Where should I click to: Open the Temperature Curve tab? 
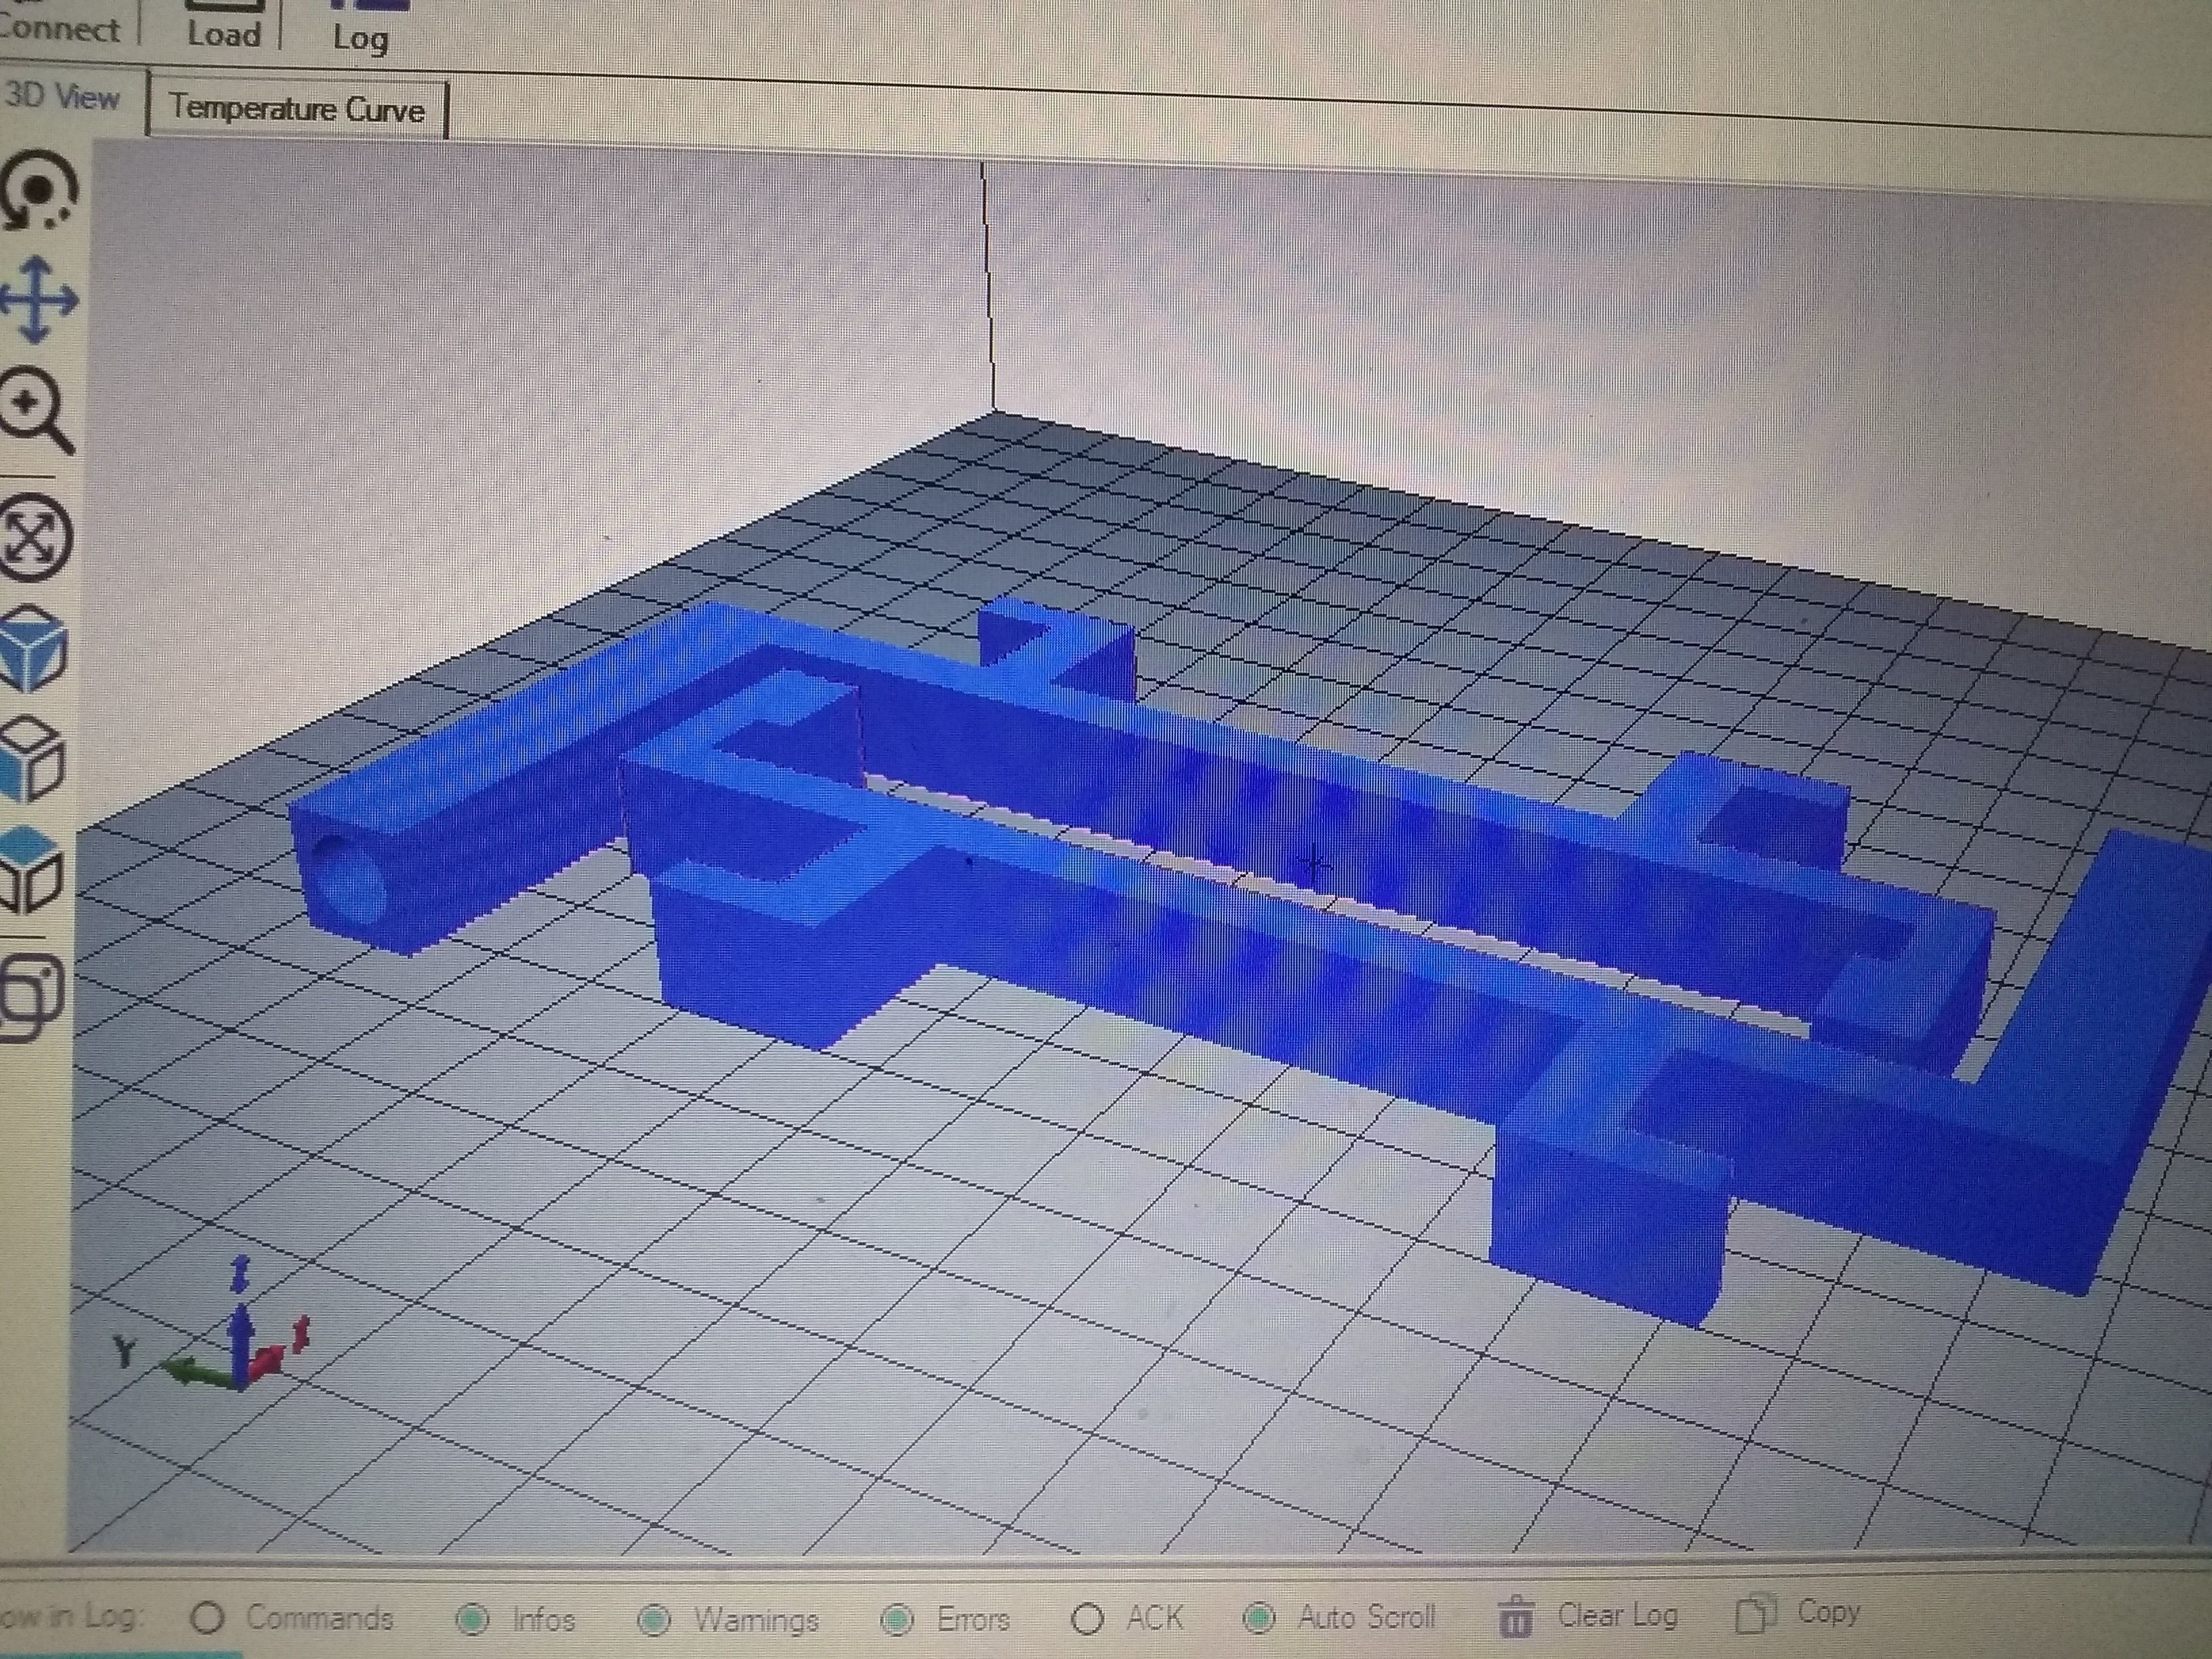(296, 108)
